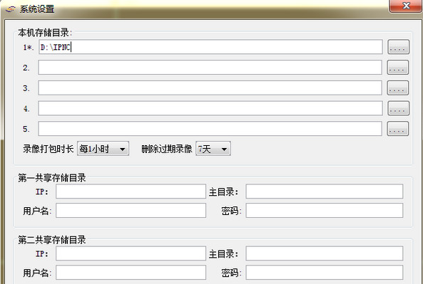Click the 主目录 field under 第一共享存储目录
The width and height of the screenshot is (423, 284).
coord(325,191)
